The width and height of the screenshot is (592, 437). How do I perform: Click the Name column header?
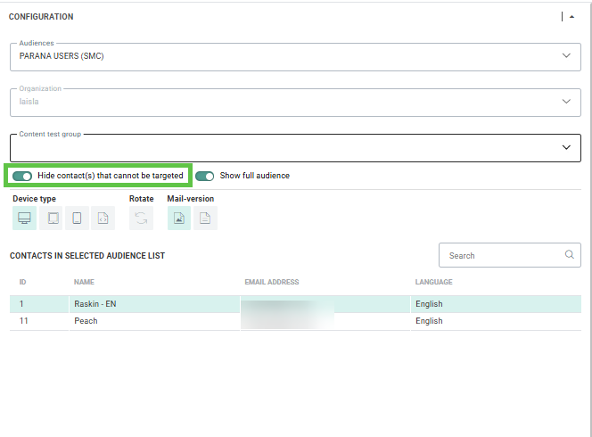coord(84,282)
